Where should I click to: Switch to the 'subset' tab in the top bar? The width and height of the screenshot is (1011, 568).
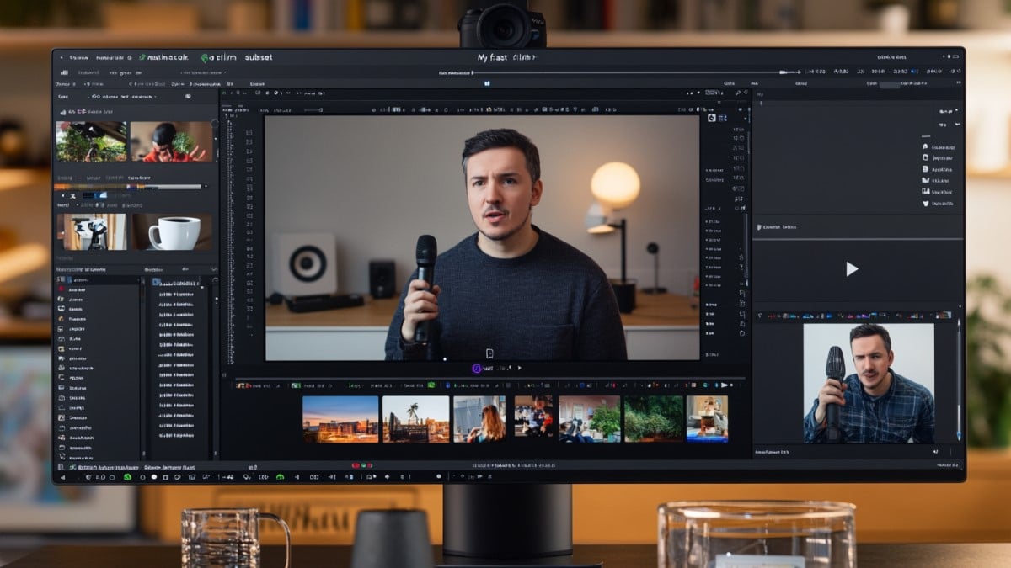pos(258,58)
